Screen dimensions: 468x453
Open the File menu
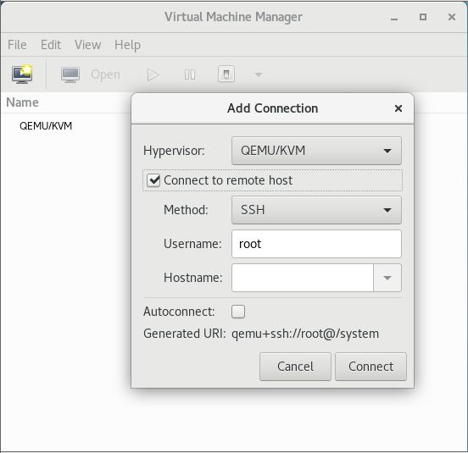(x=17, y=45)
